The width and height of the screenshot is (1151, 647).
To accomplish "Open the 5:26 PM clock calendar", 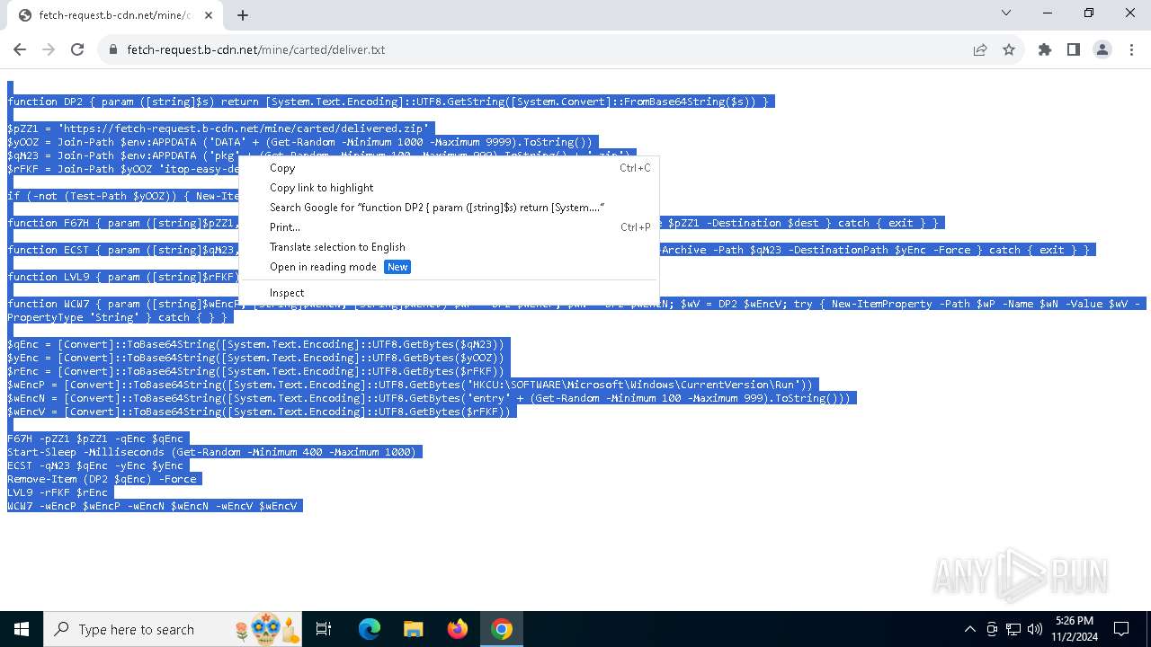I will (1075, 629).
